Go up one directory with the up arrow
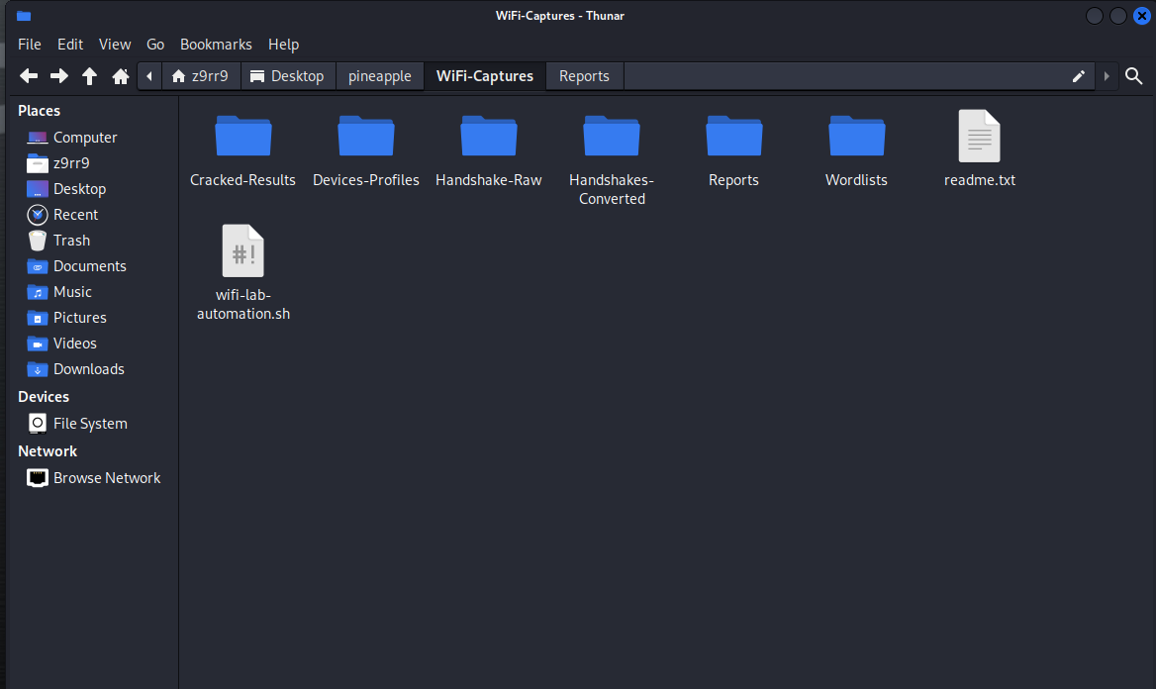This screenshot has width=1156, height=689. 90,75
